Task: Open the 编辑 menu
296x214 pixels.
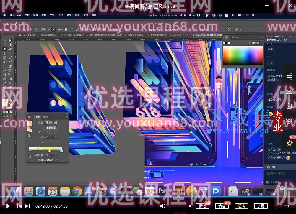Action: [x=35, y=15]
